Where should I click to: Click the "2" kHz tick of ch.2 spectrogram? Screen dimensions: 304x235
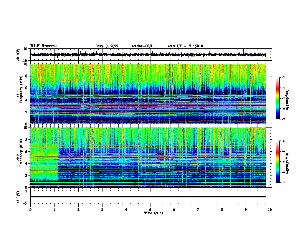coord(27,175)
